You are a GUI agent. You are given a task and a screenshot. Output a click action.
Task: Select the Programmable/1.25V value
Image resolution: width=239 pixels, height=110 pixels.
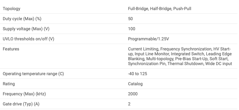pos(149,39)
